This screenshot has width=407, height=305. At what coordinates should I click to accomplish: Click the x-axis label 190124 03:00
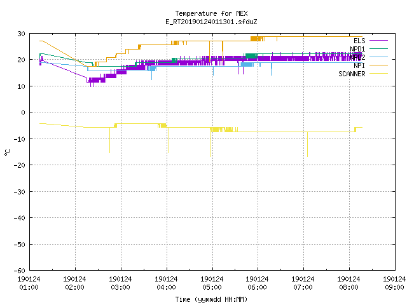pos(120,283)
